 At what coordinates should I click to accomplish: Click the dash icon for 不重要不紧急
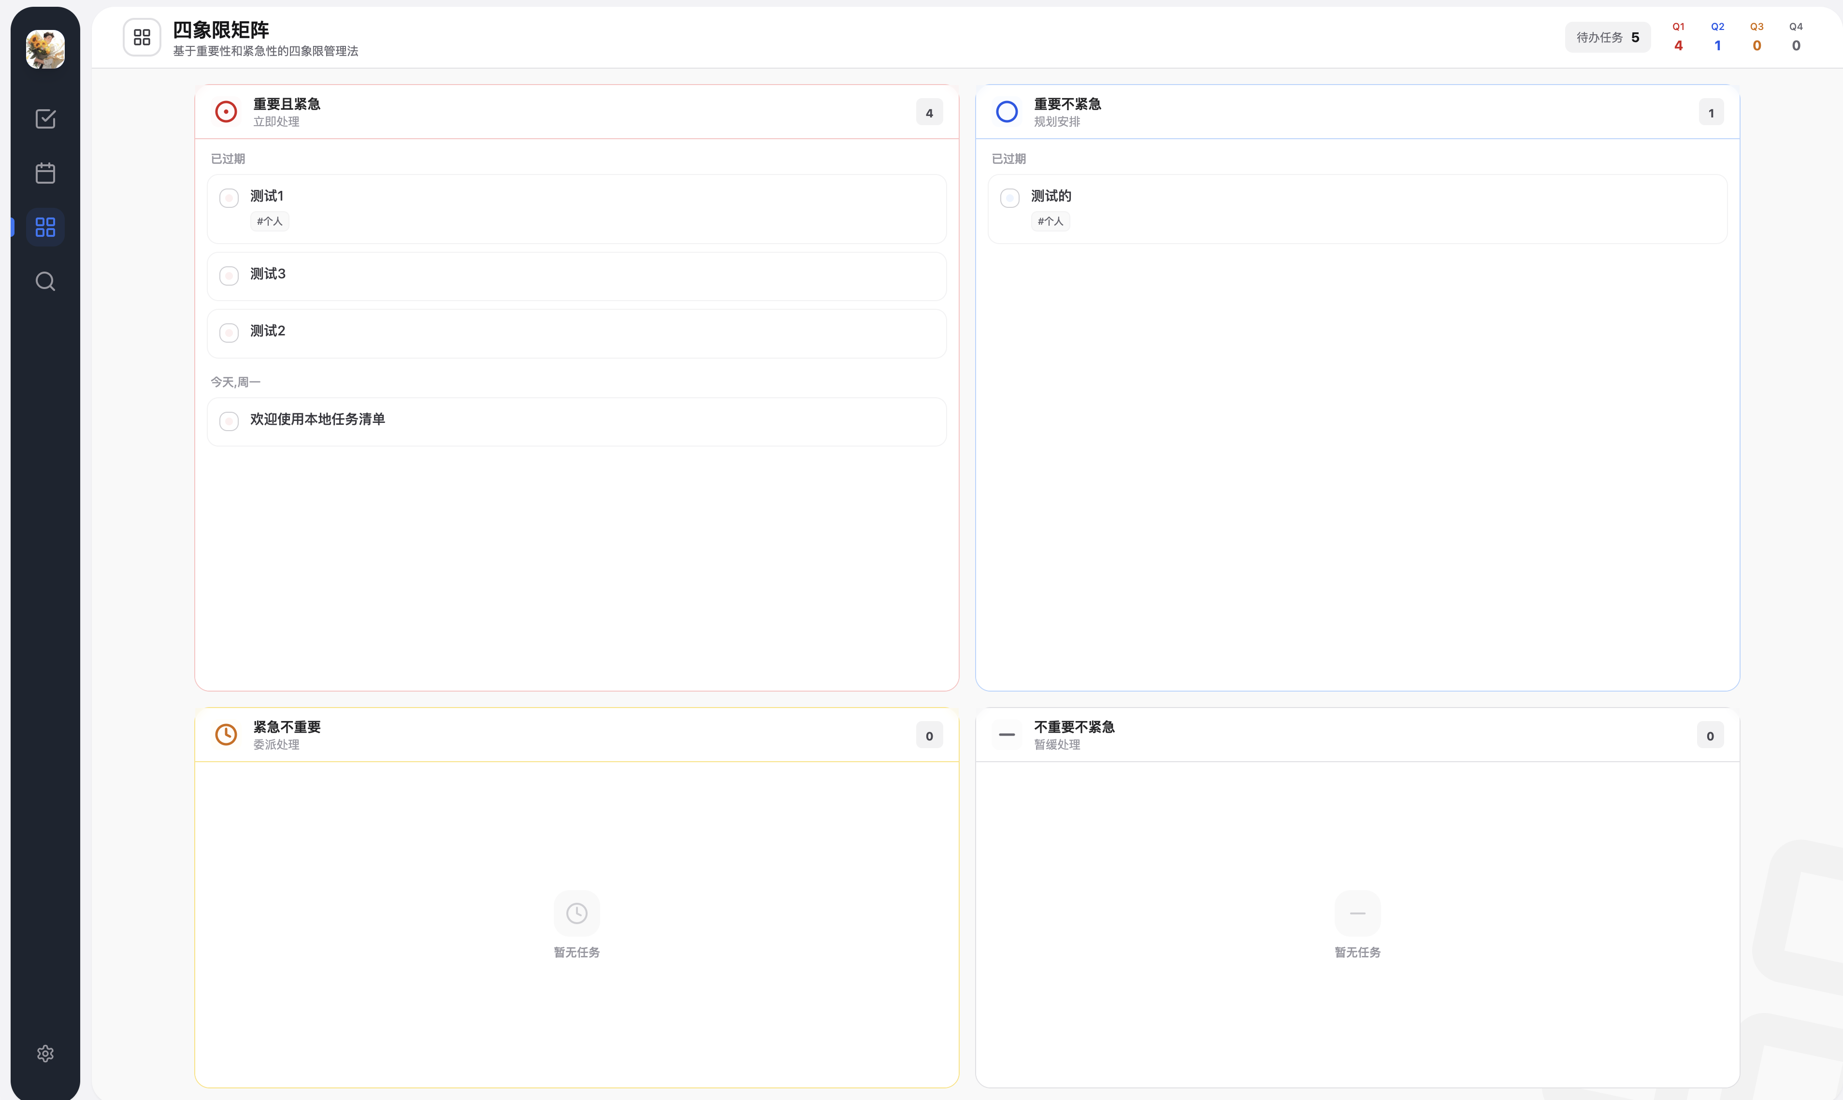click(x=1007, y=735)
